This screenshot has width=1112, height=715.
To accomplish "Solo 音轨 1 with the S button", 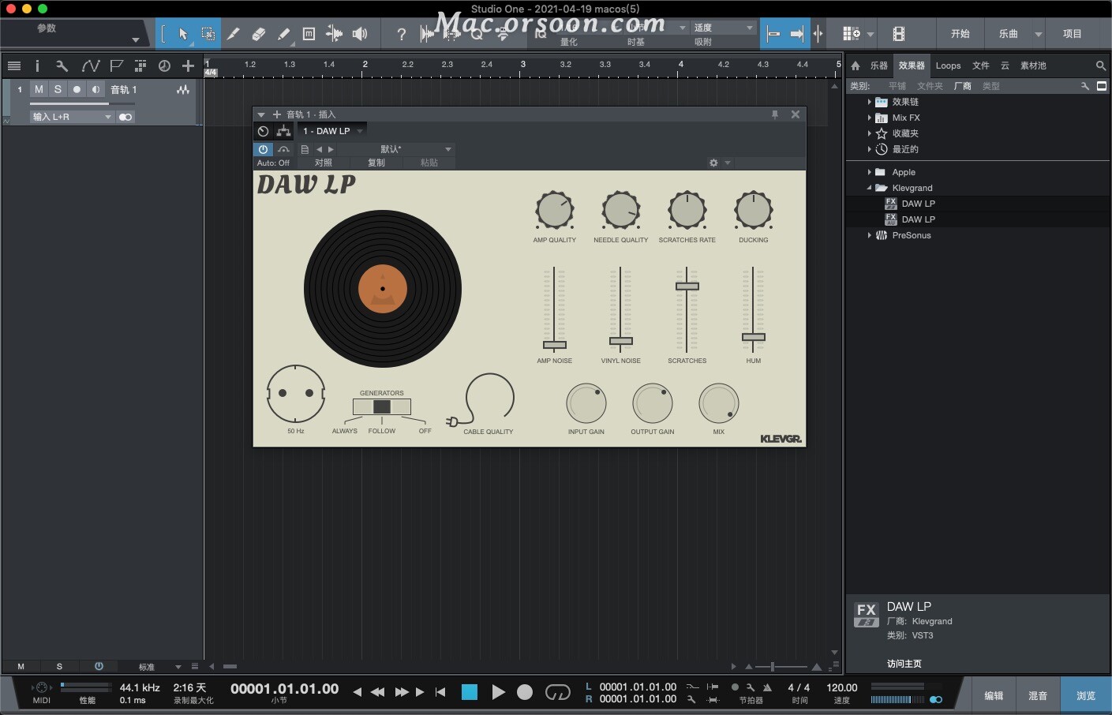I will click(x=58, y=89).
